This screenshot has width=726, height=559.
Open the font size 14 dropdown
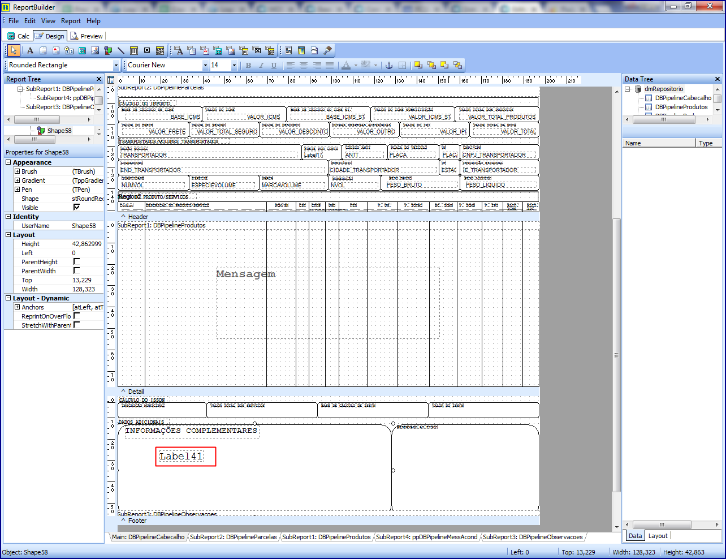(x=234, y=65)
